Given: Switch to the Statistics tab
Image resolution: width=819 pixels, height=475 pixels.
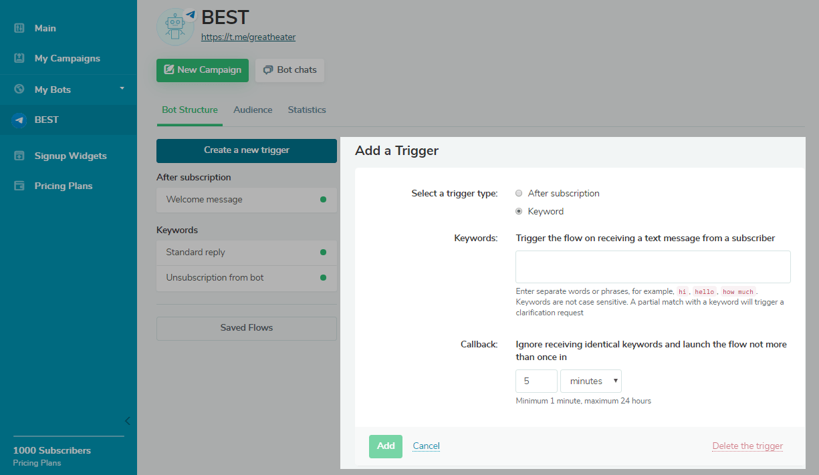Looking at the screenshot, I should coord(307,110).
